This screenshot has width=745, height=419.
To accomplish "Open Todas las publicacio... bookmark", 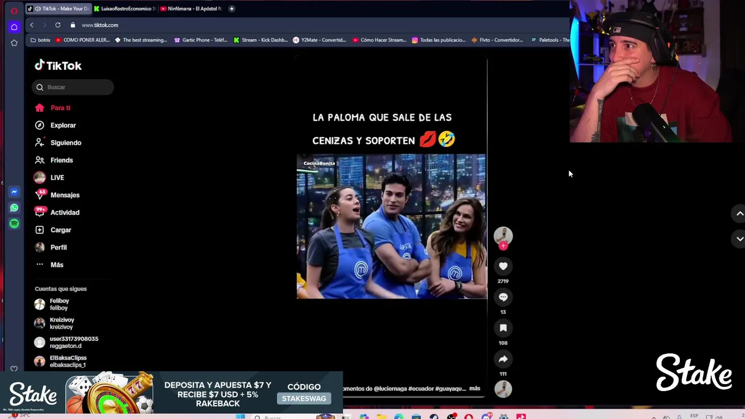I will pyautogui.click(x=439, y=40).
